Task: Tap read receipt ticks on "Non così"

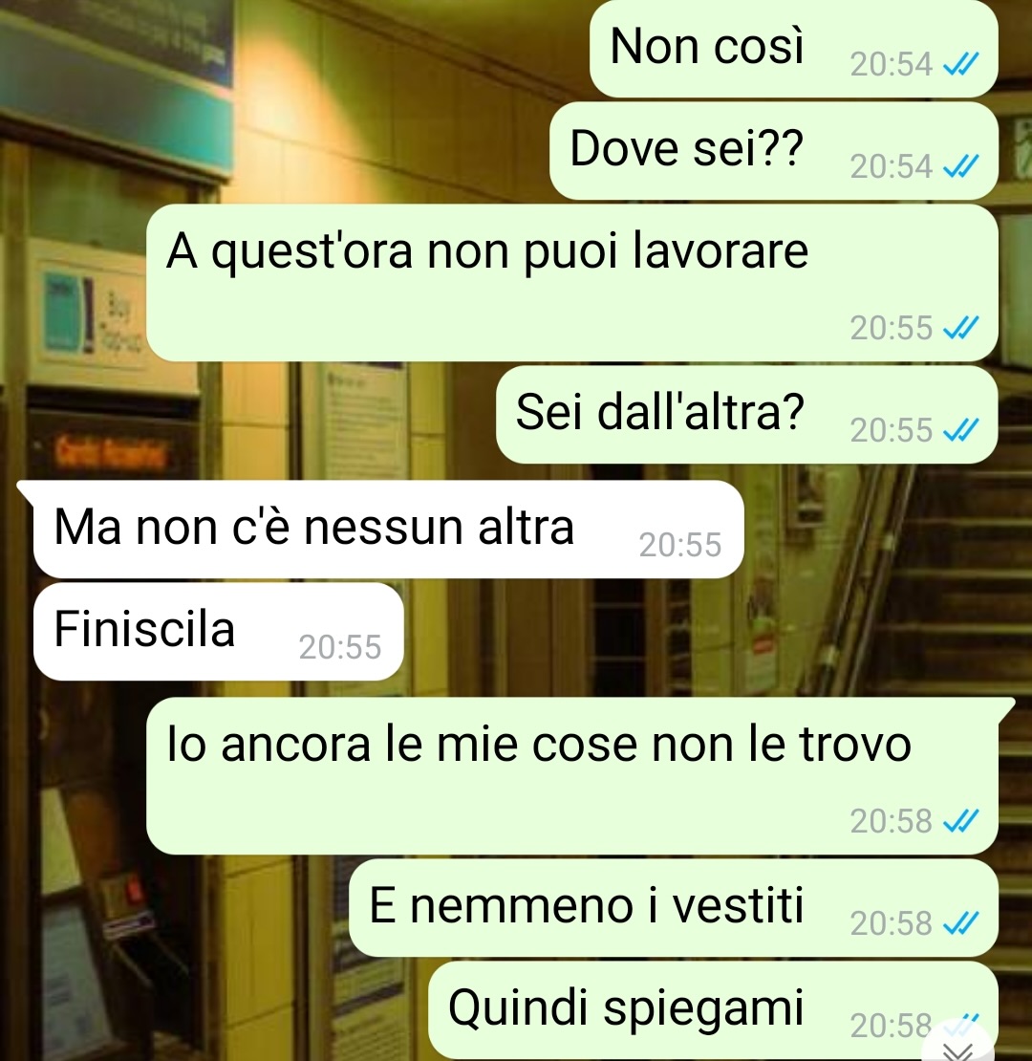Action: click(961, 64)
